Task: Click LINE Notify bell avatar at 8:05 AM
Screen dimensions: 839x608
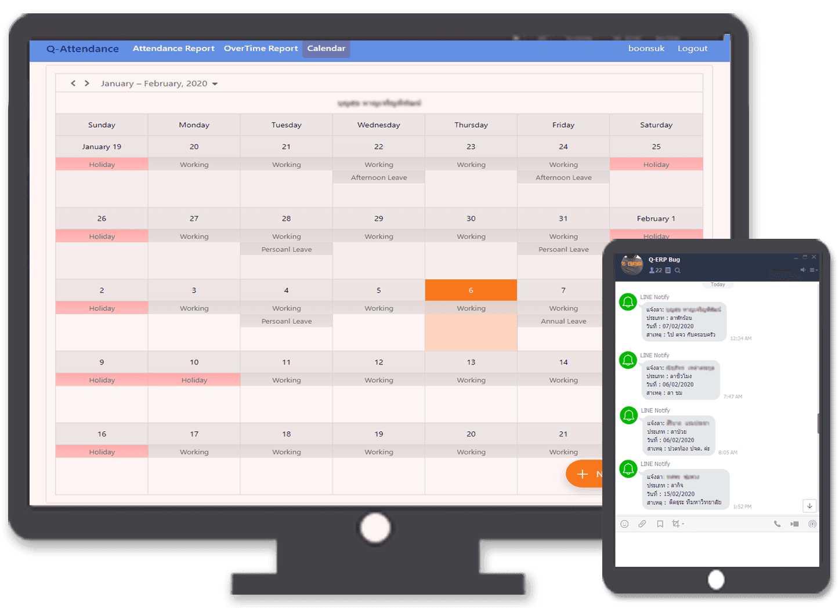Action: click(628, 416)
